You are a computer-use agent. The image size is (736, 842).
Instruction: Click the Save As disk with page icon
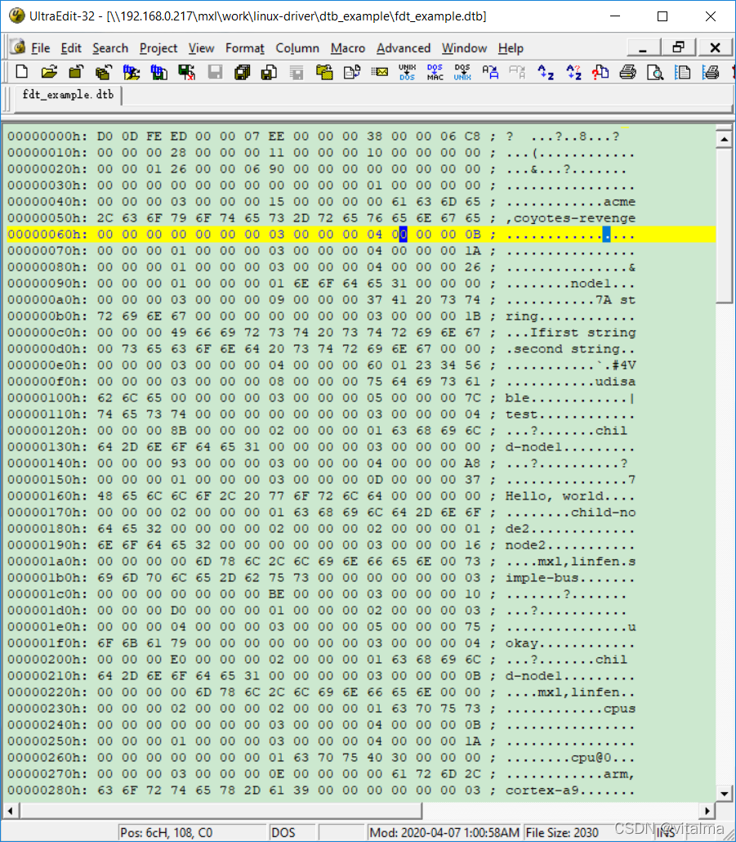pyautogui.click(x=269, y=71)
